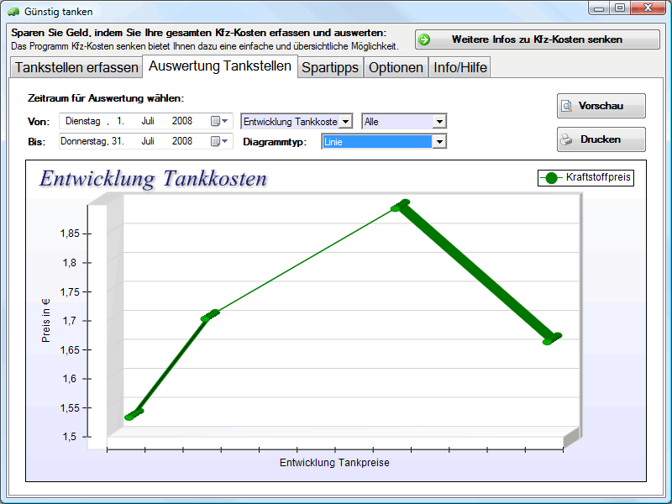
Task: Click the green Kraftstoffpreis legend marker
Action: click(551, 177)
